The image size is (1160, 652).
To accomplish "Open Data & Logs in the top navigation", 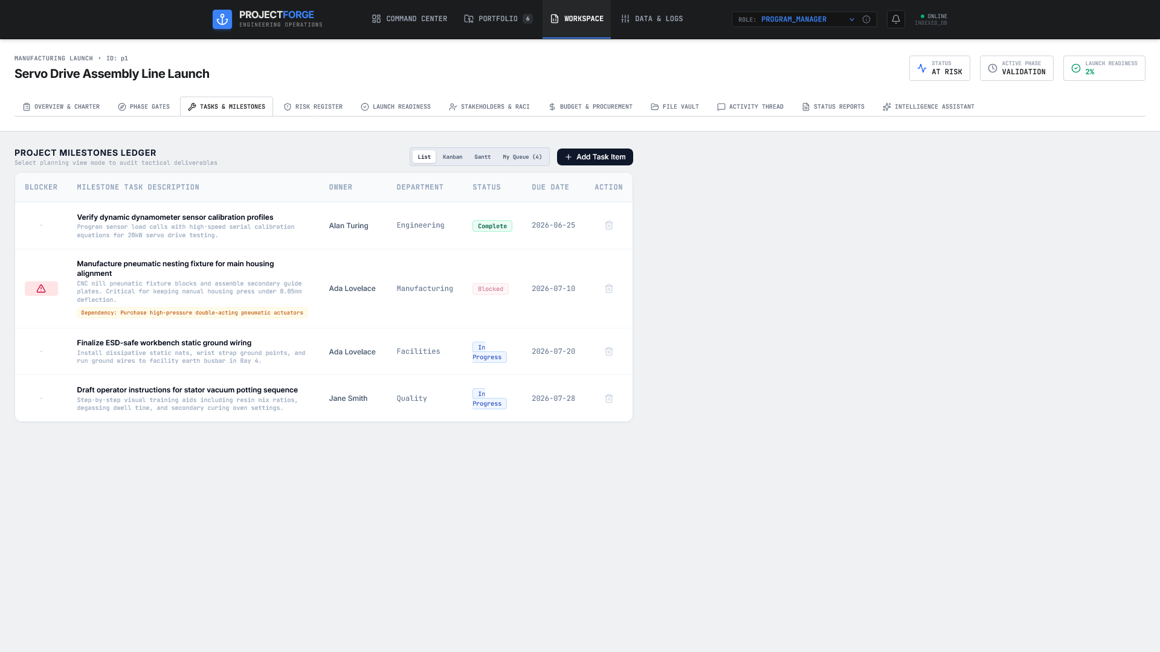I will tap(652, 19).
